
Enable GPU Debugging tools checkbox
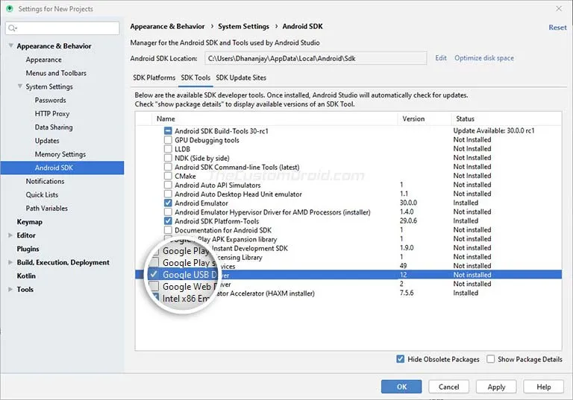168,140
